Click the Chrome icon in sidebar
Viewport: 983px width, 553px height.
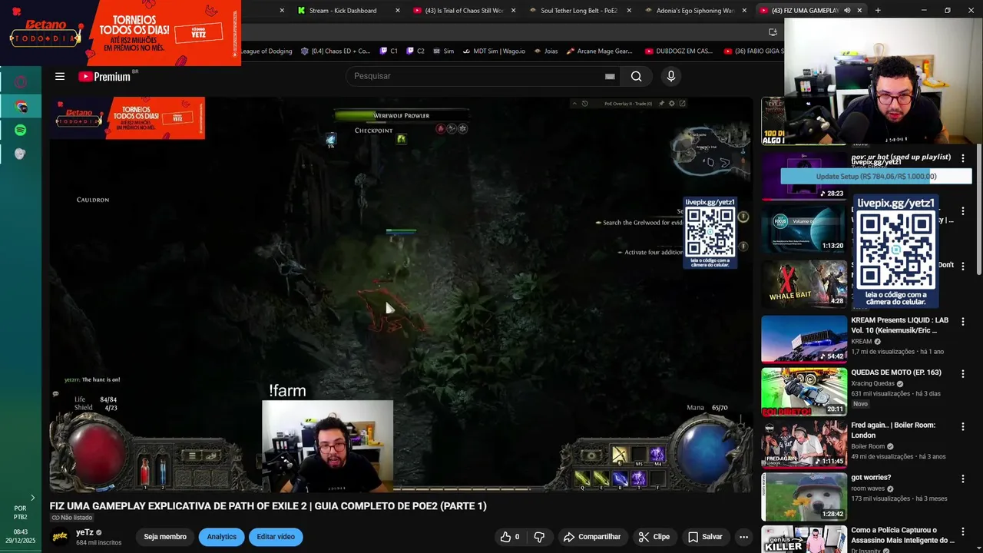click(21, 107)
